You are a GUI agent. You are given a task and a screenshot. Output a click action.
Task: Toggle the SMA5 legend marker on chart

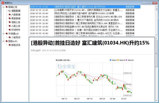point(111,60)
